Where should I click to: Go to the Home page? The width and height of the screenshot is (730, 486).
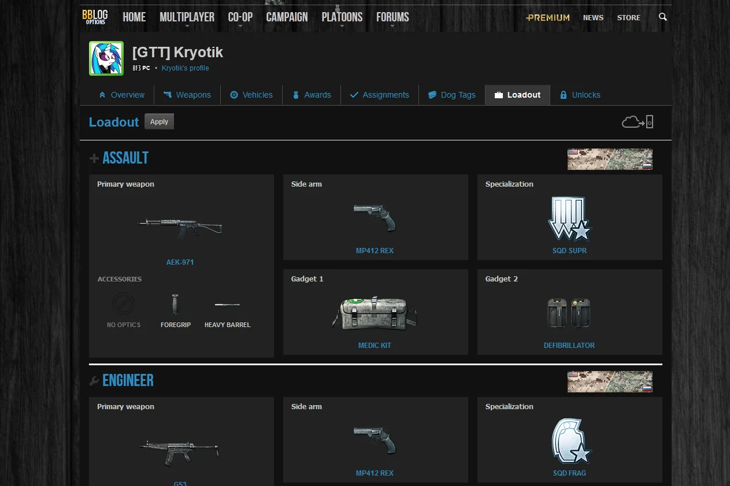(134, 17)
